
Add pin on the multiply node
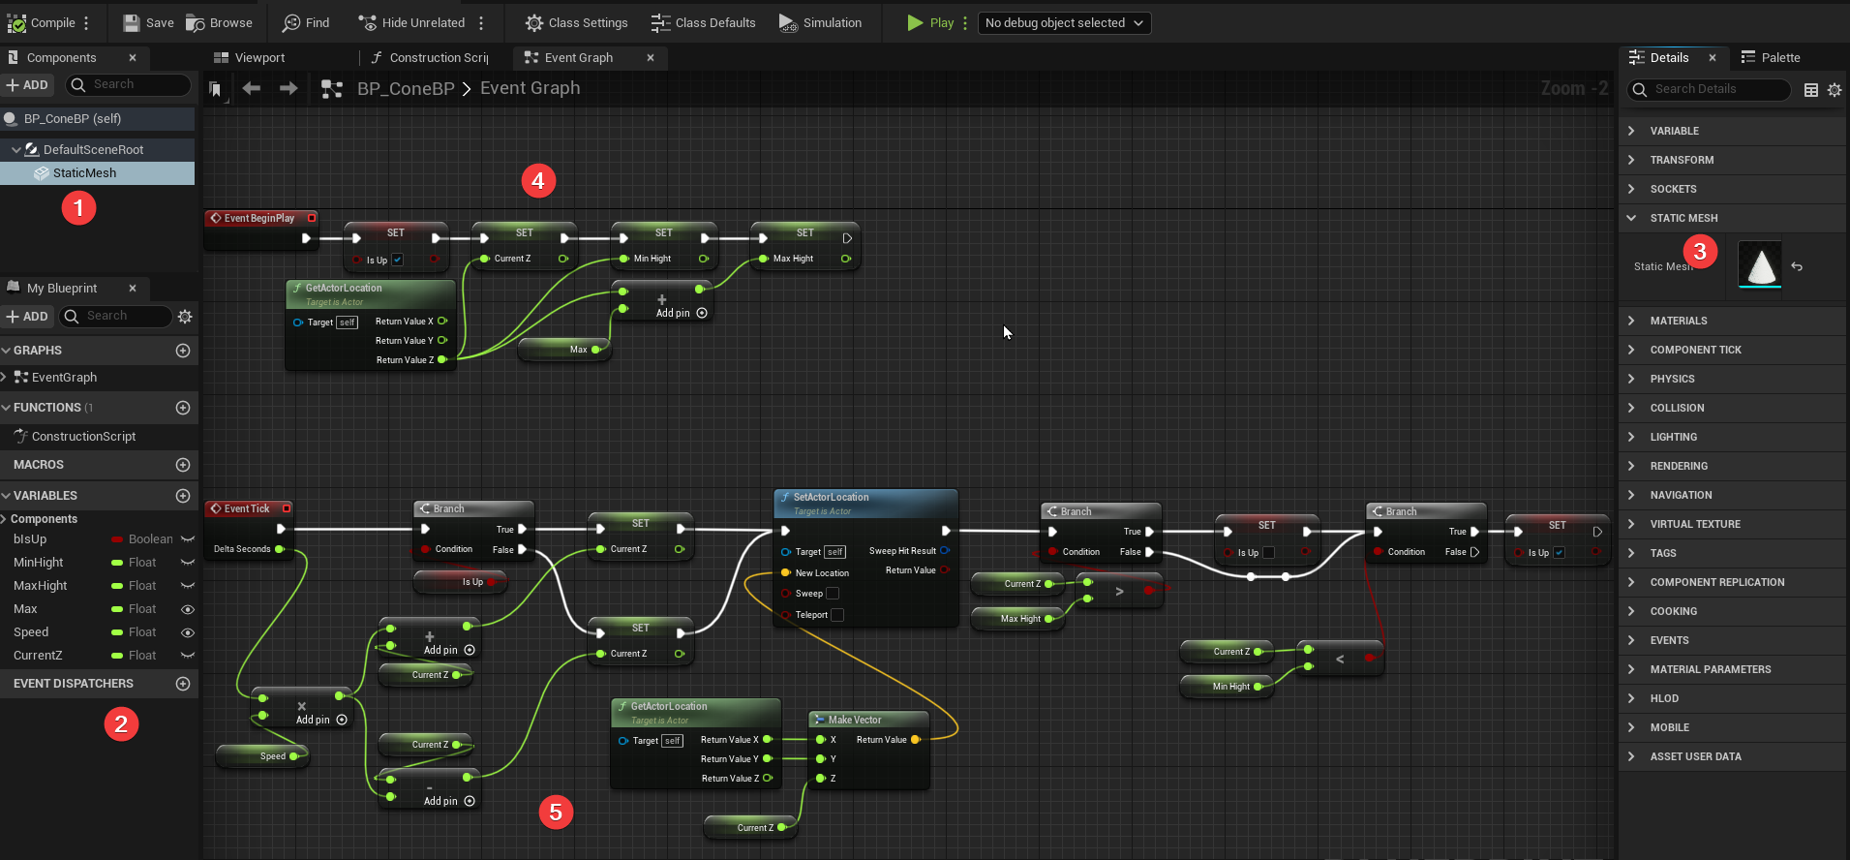click(320, 720)
